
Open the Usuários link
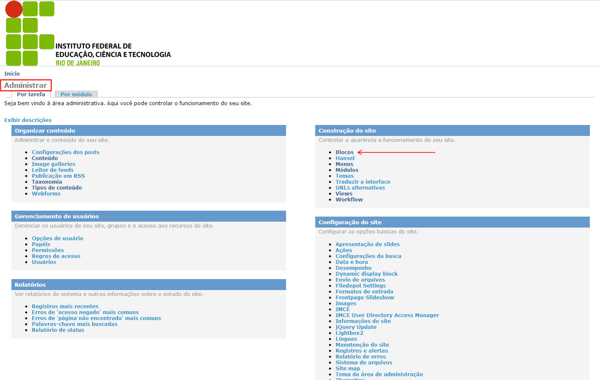44,262
